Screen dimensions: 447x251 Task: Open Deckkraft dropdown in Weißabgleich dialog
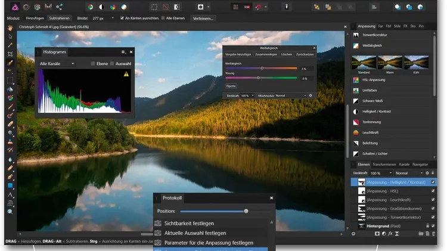click(253, 95)
